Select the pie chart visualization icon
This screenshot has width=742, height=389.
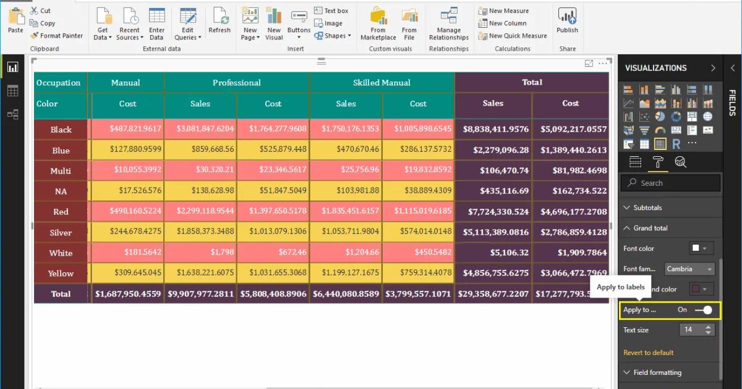(660, 116)
